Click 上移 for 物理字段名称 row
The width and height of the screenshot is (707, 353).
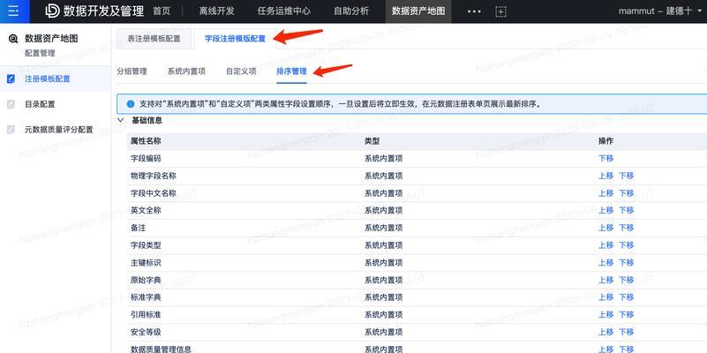click(x=605, y=176)
